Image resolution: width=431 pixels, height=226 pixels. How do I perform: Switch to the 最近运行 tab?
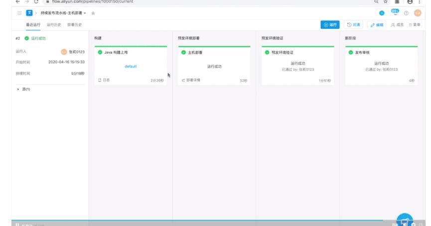(x=33, y=25)
